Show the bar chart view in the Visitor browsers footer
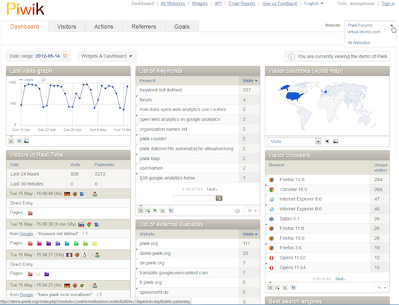The height and width of the screenshot is (305, 399). (285, 288)
